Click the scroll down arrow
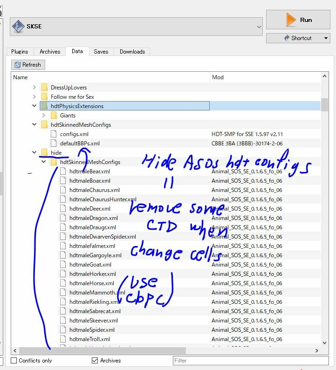This screenshot has width=336, height=370. coord(324,343)
